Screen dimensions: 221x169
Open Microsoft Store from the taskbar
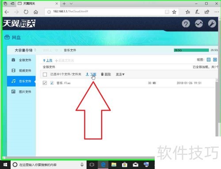[125, 165]
